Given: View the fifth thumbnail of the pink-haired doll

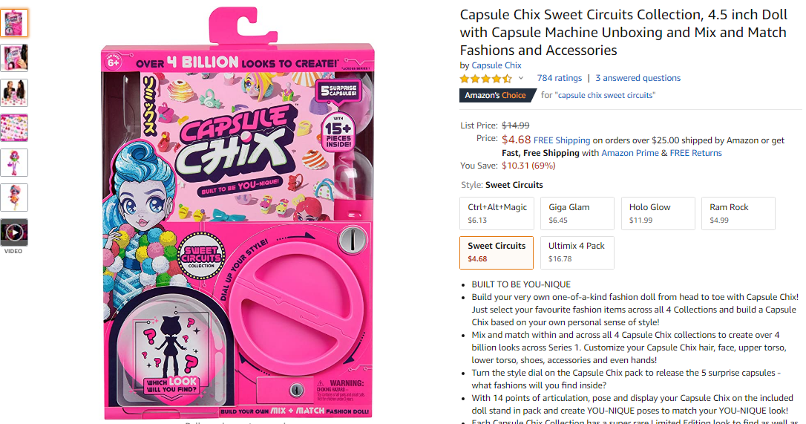Looking at the screenshot, I should pos(14,163).
